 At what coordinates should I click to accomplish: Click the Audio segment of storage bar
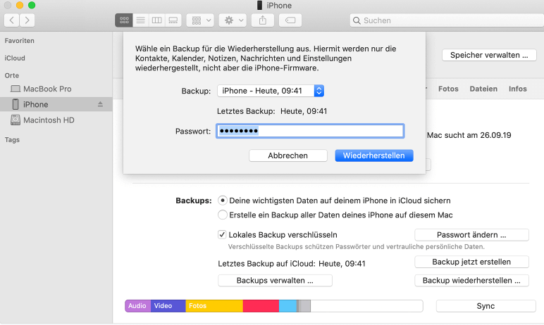tap(137, 306)
